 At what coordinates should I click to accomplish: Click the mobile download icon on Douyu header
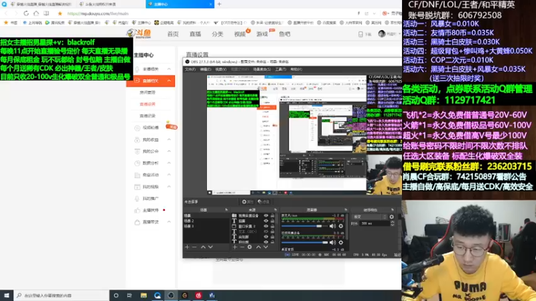coord(360,34)
